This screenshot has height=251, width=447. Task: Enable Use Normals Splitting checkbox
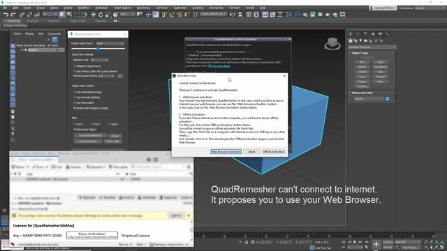pyautogui.click(x=75, y=98)
